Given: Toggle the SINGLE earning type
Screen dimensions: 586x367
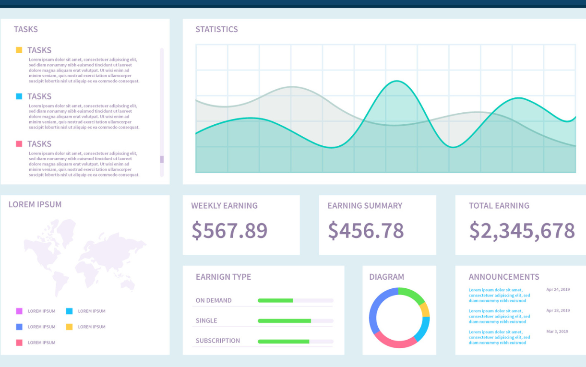Looking at the screenshot, I should tap(206, 320).
